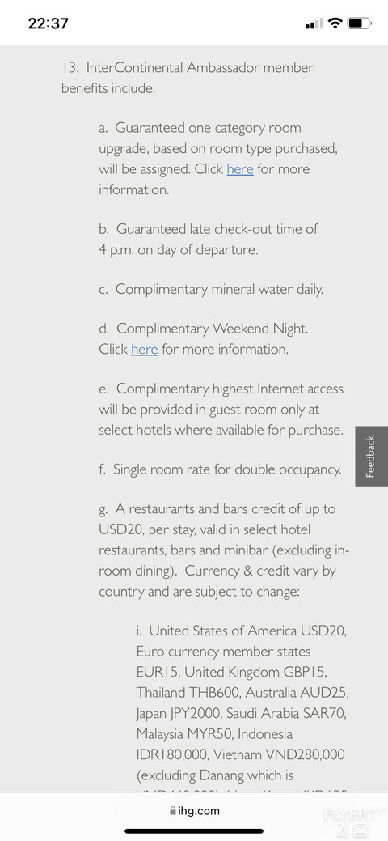Tap the home indicator bar

(x=194, y=831)
